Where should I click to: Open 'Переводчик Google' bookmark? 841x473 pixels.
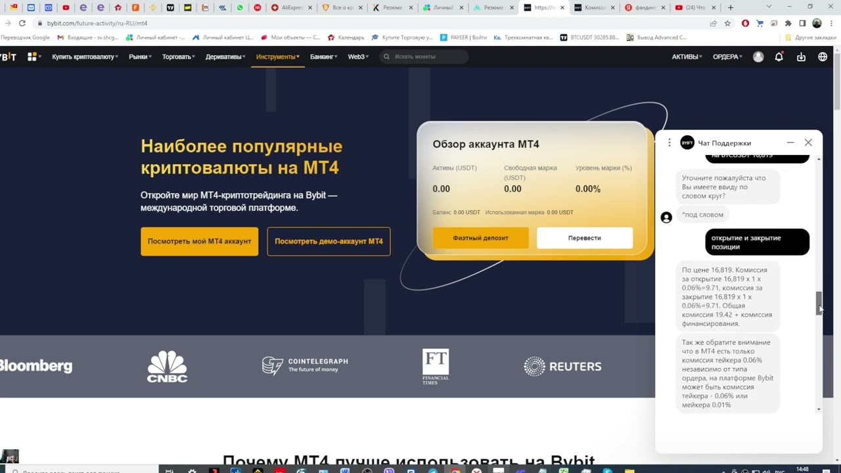pyautogui.click(x=25, y=37)
